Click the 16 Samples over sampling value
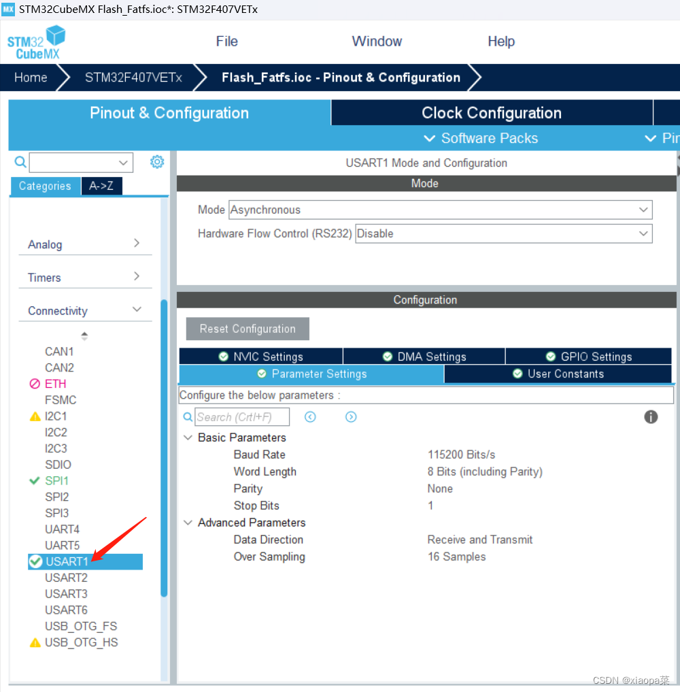680x692 pixels. [x=456, y=557]
